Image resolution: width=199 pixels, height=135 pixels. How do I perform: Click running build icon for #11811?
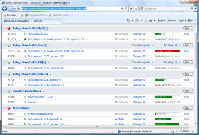coord(25,34)
